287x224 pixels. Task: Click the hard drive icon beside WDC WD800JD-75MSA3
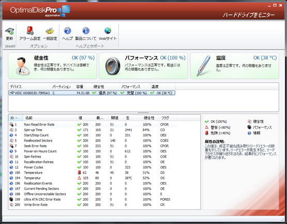pyautogui.click(x=12, y=93)
